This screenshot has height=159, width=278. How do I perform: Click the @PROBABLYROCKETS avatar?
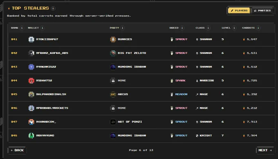(31, 108)
